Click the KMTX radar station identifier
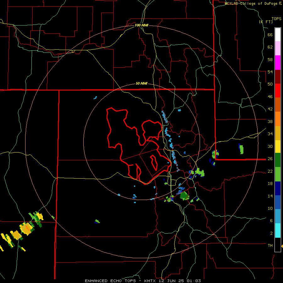Screen dimensions: 283x283 (150, 281)
